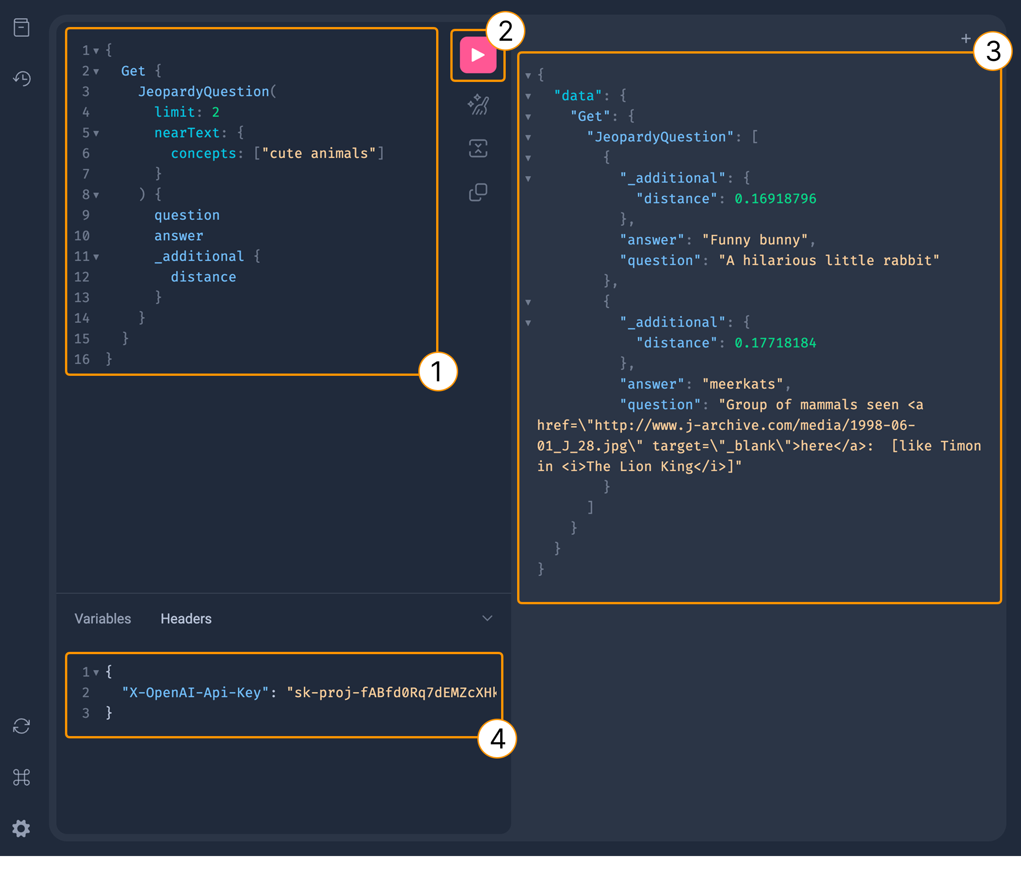Click the _additional field on query line 11
Viewport: 1021px width, 878px height.
pos(199,256)
